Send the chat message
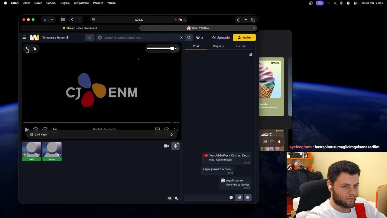387x218 pixels. point(239,197)
